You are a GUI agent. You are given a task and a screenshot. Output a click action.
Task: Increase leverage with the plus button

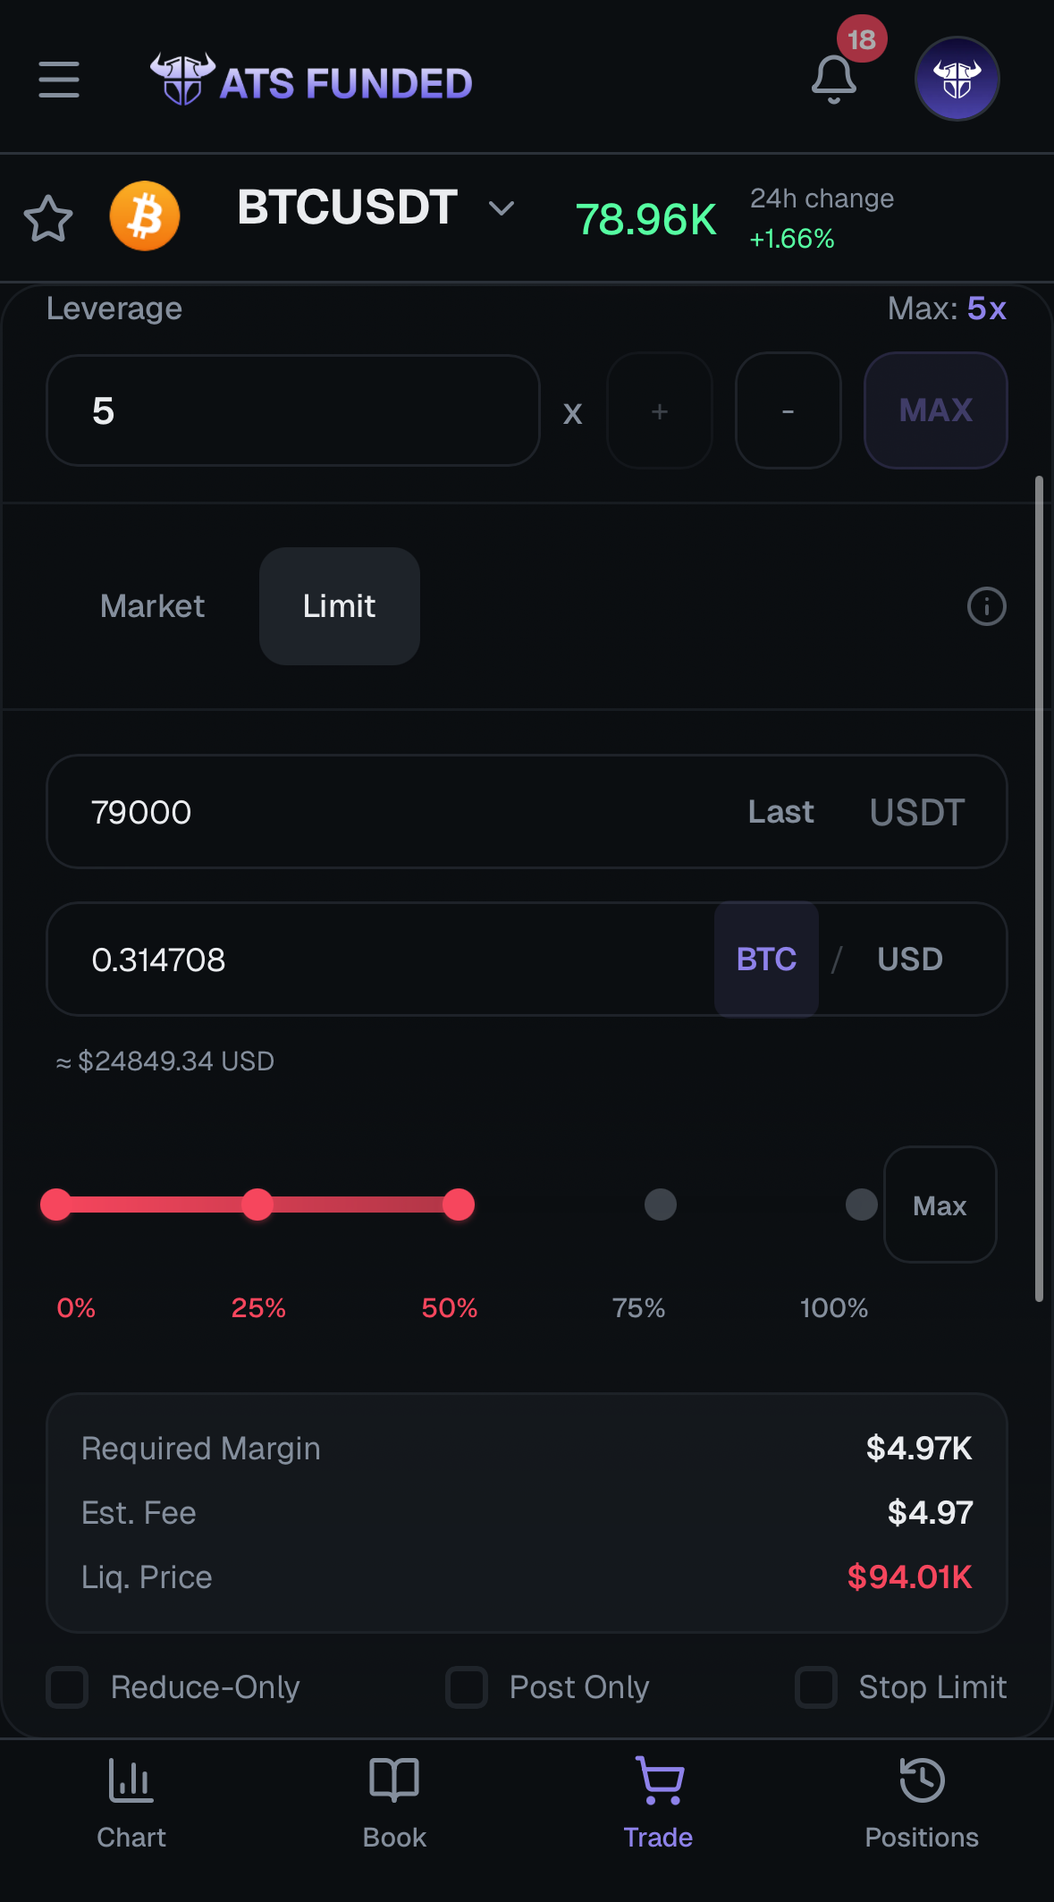click(x=660, y=410)
